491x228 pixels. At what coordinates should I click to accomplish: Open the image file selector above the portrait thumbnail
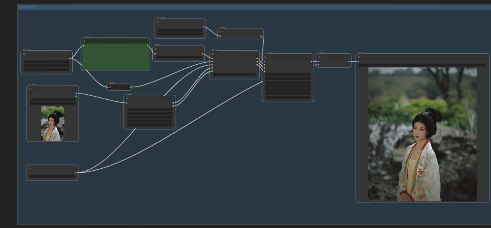point(52,100)
